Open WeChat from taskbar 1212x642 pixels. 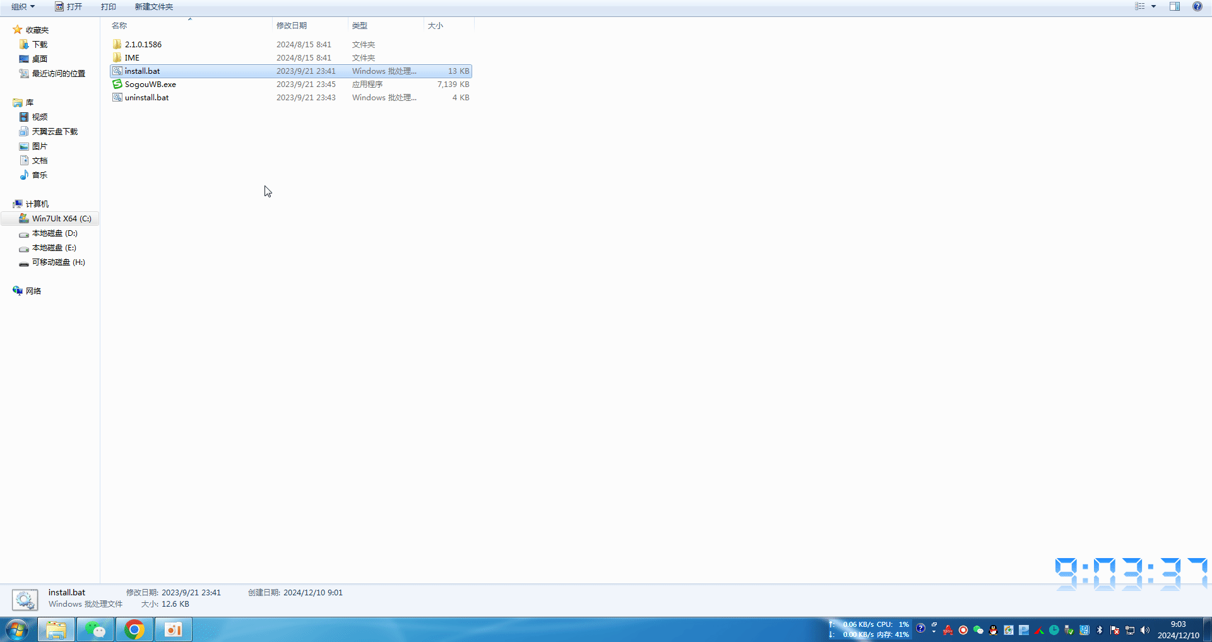(95, 629)
